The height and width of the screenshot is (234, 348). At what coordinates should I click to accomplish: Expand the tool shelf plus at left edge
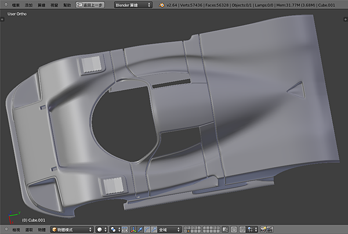pos(2,19)
